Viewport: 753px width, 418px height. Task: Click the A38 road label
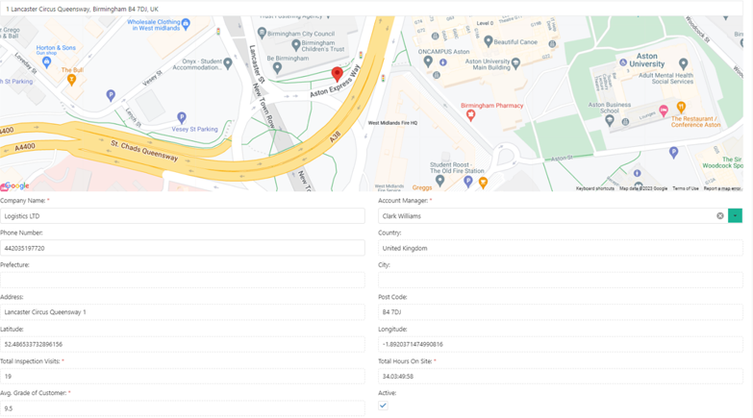click(x=336, y=136)
